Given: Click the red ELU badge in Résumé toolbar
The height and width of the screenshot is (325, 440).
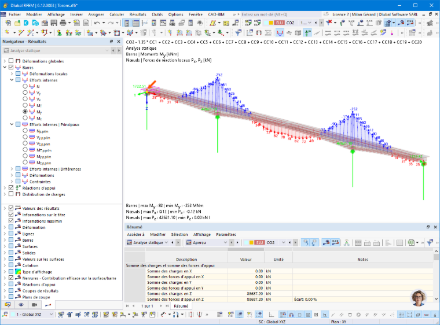Looking at the screenshot, I should (259, 242).
